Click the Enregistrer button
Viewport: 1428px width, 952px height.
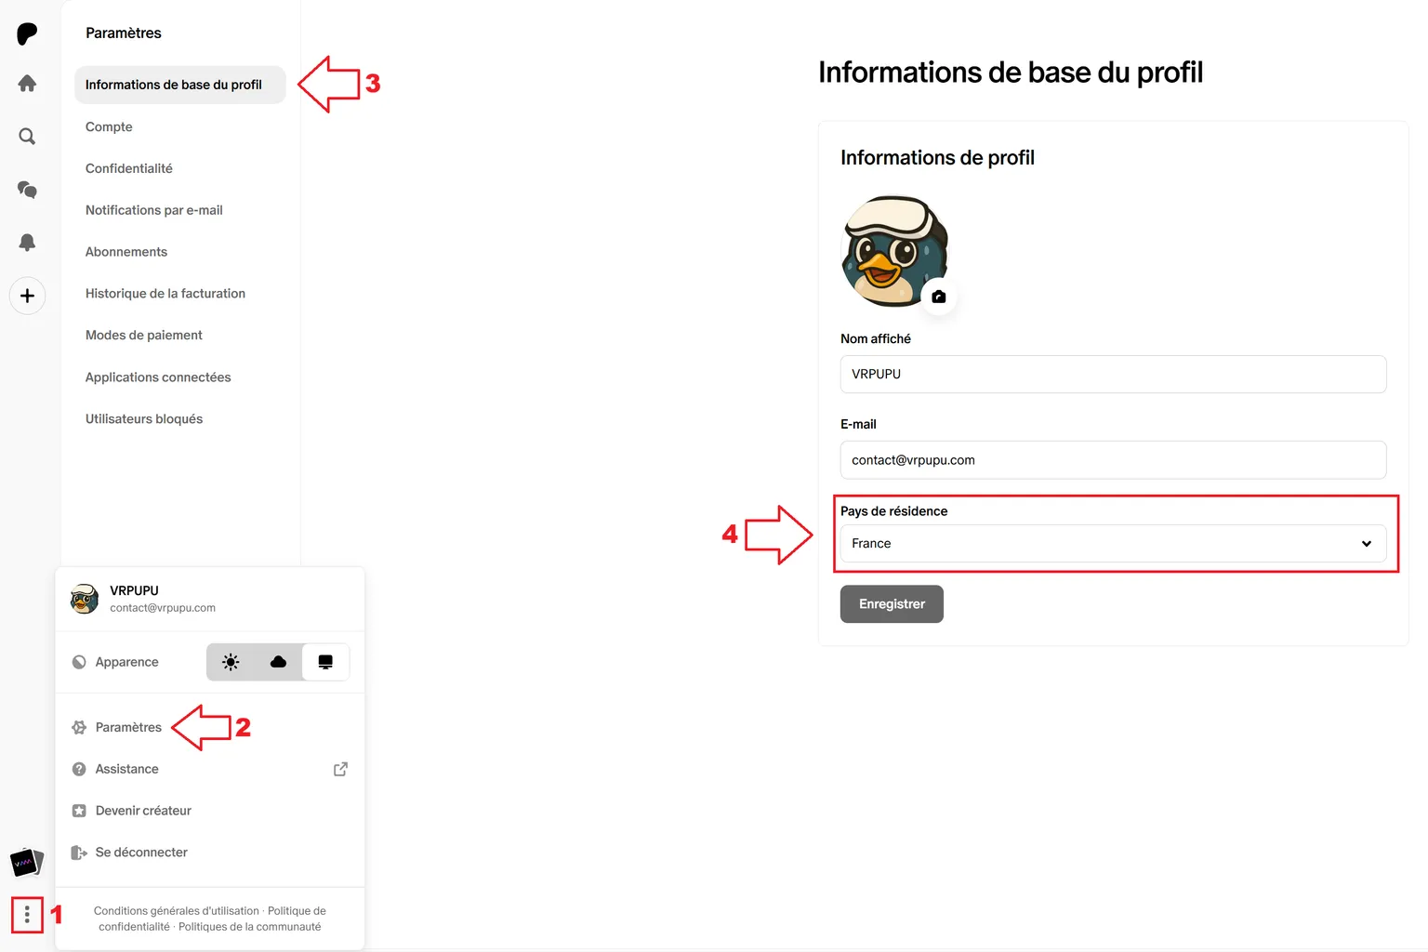(x=892, y=604)
